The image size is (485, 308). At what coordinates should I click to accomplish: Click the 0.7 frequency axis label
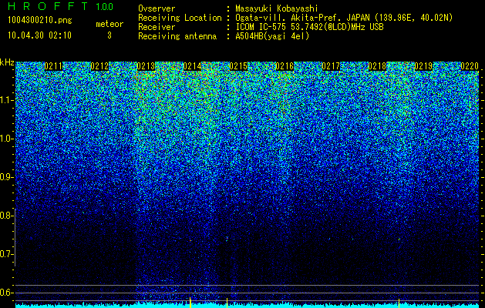[5, 254]
